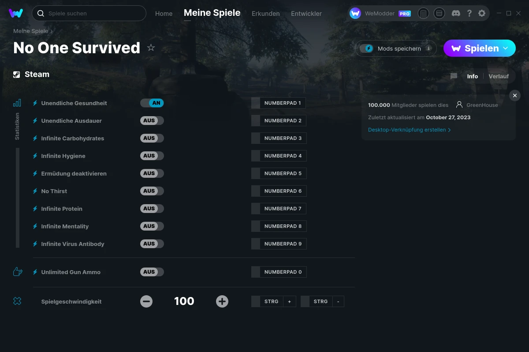Enable the No Thirst toggle
The height and width of the screenshot is (352, 529).
(152, 191)
